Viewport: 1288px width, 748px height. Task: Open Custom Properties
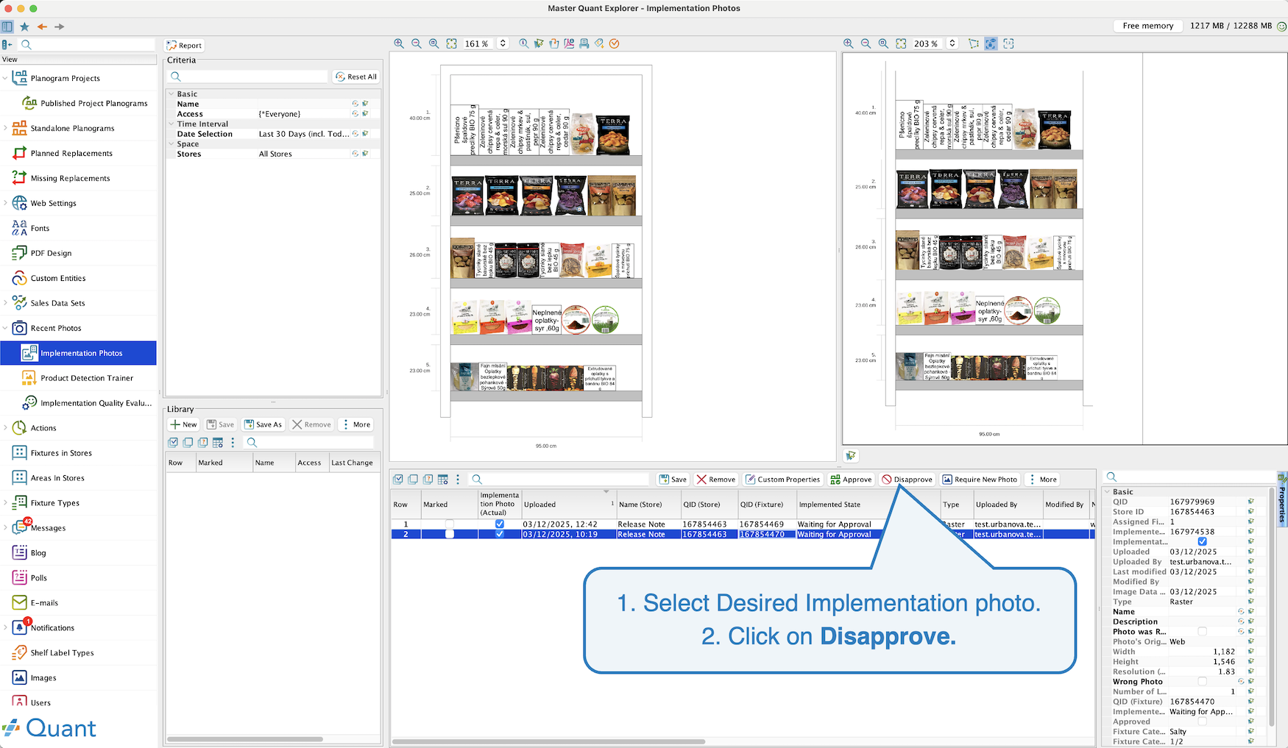[x=783, y=480]
